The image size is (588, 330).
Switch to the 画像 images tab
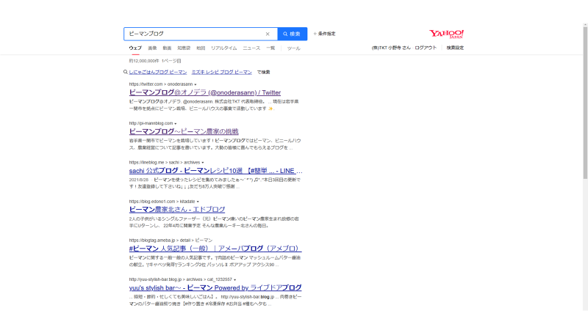[x=152, y=48]
